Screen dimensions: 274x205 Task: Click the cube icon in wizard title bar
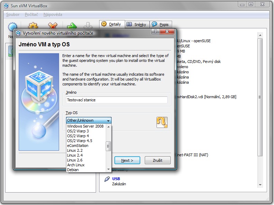pos(18,33)
